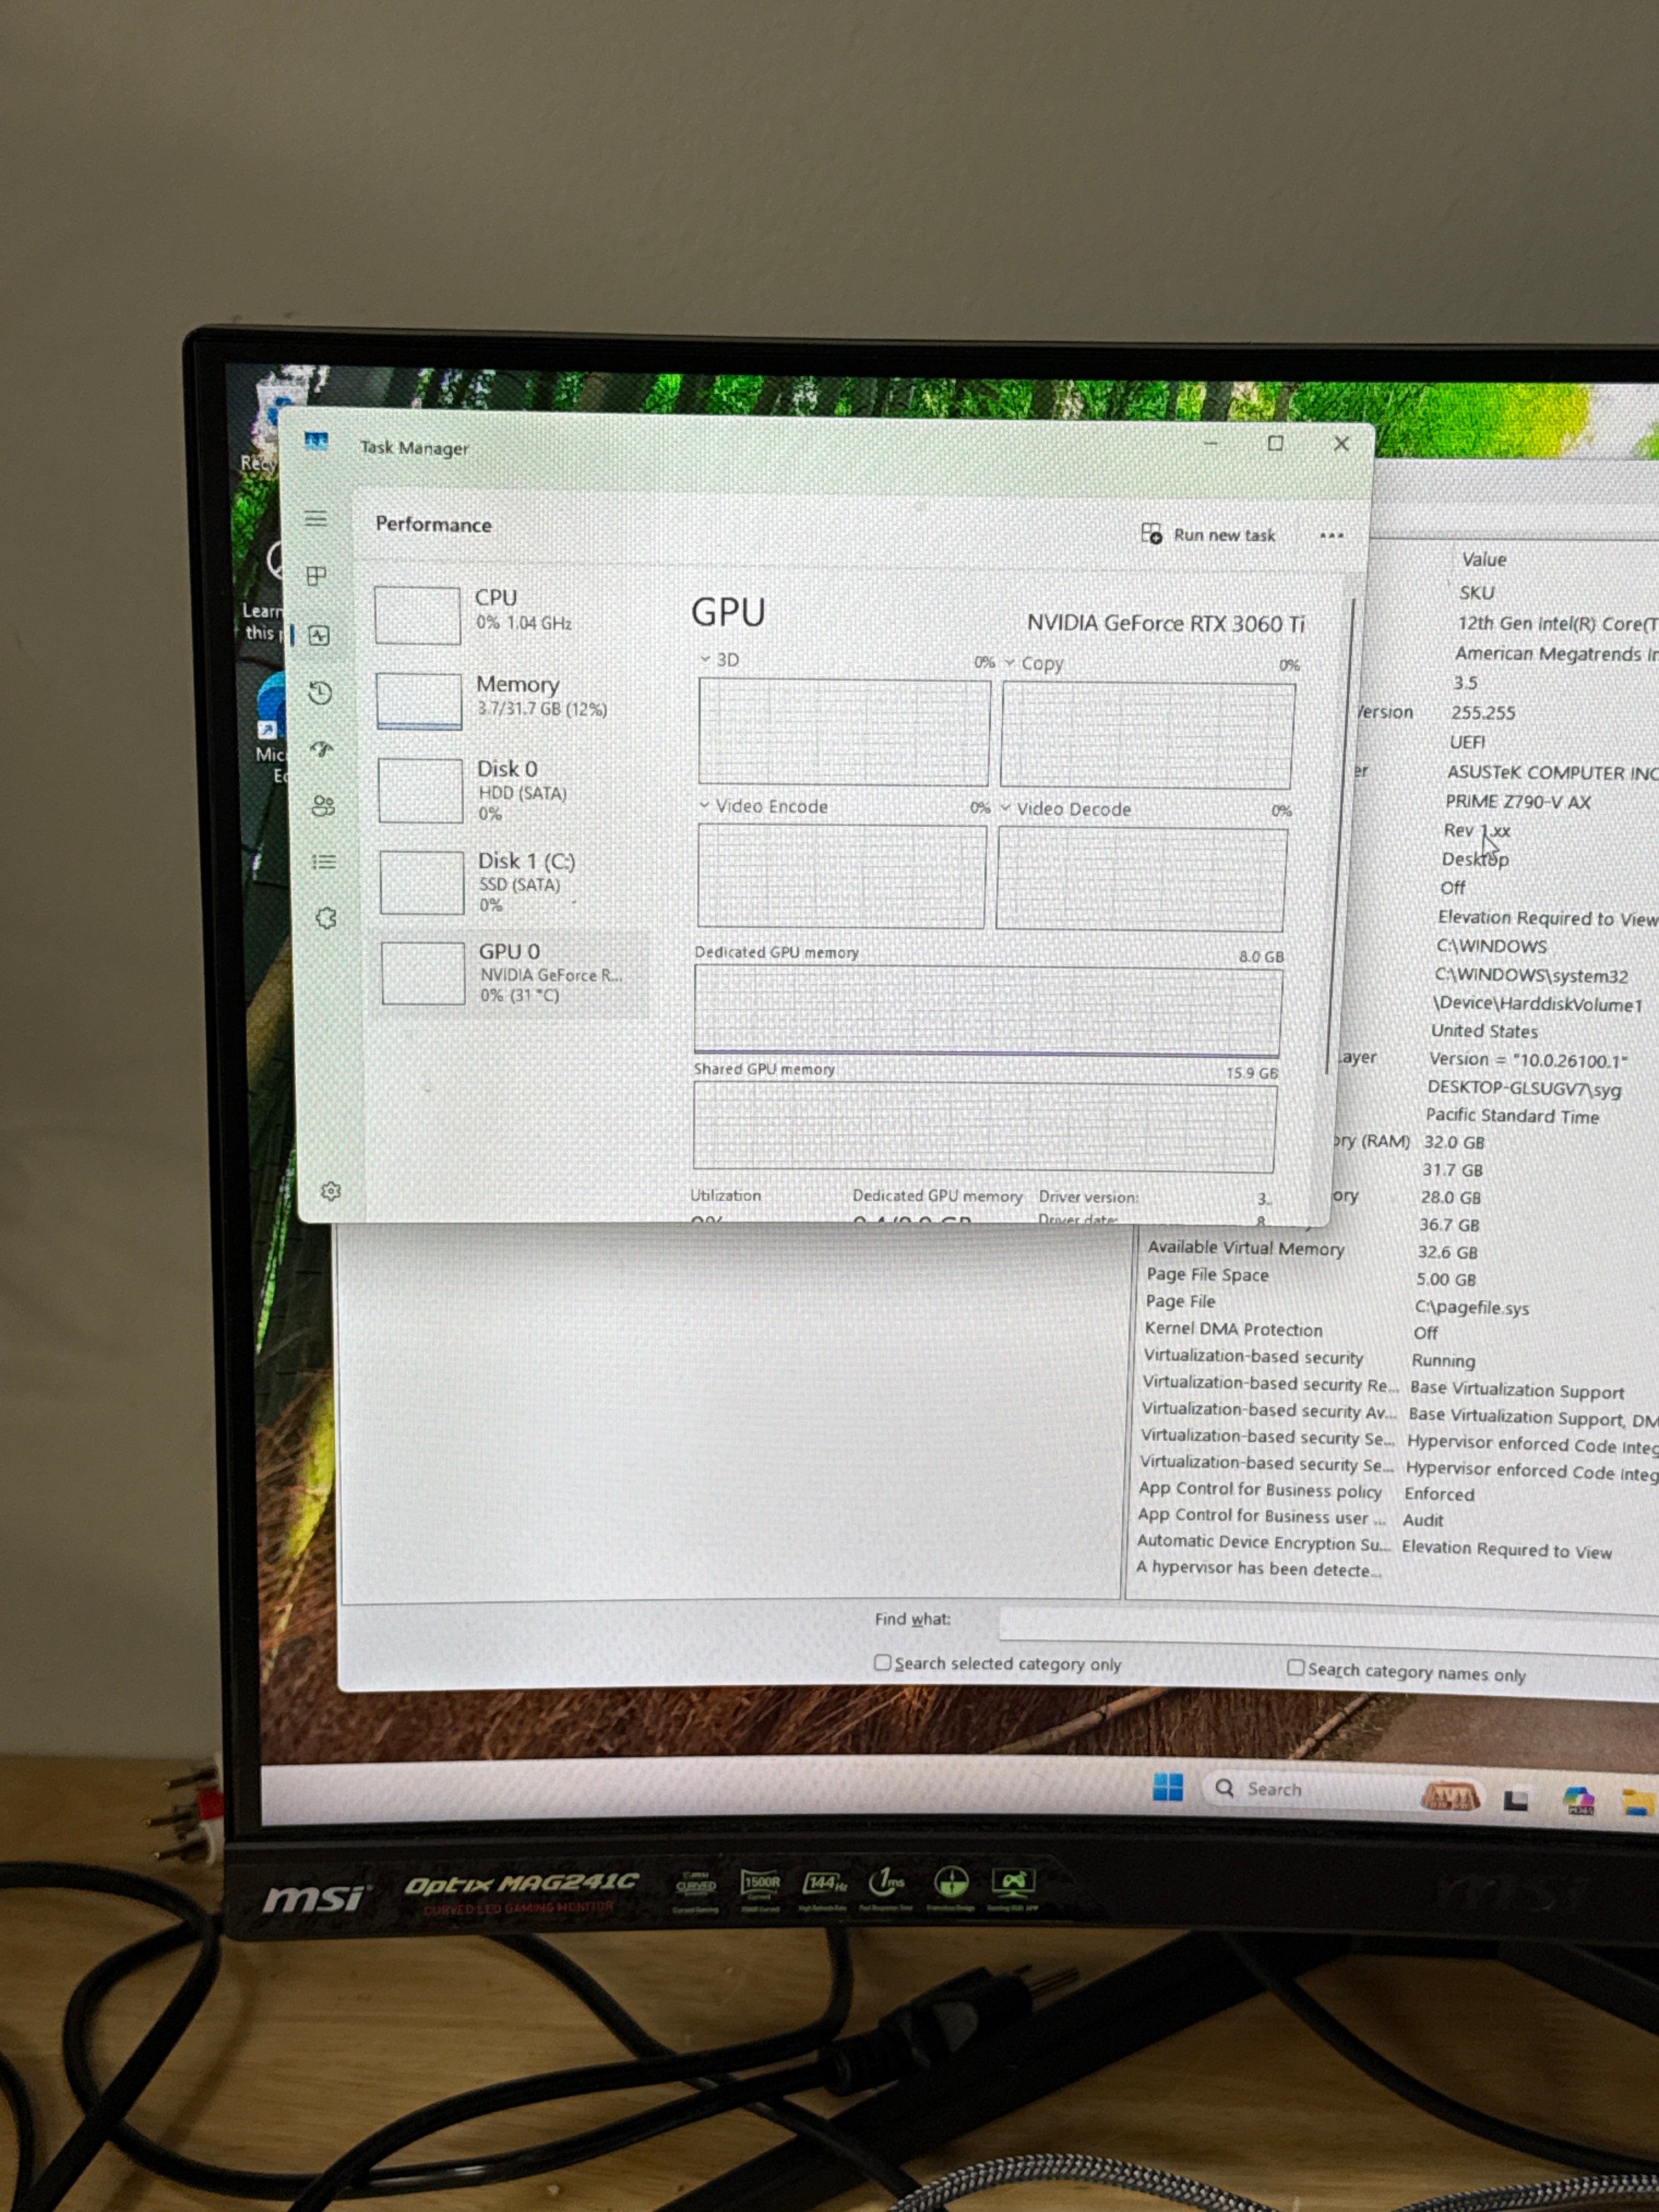Open the Windows Start menu
The image size is (1659, 2212).
(x=1167, y=1786)
